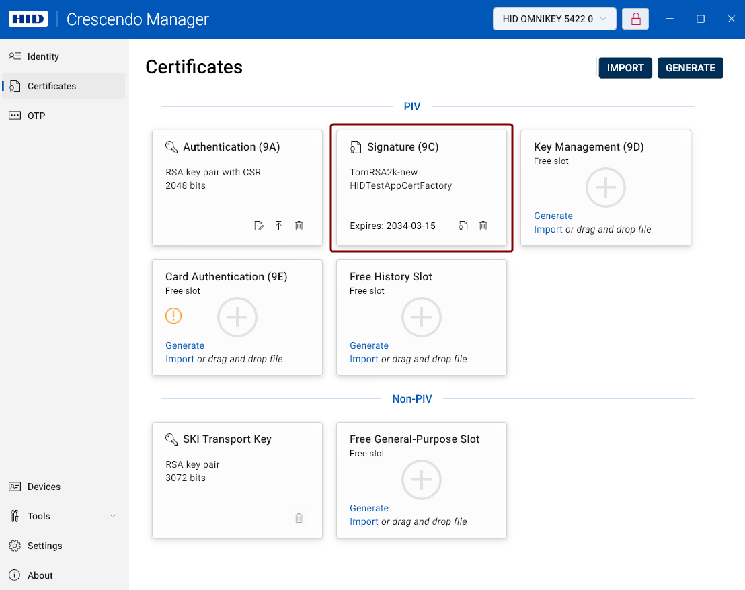Click Generate link in Card Authentication (9E)

tap(185, 345)
